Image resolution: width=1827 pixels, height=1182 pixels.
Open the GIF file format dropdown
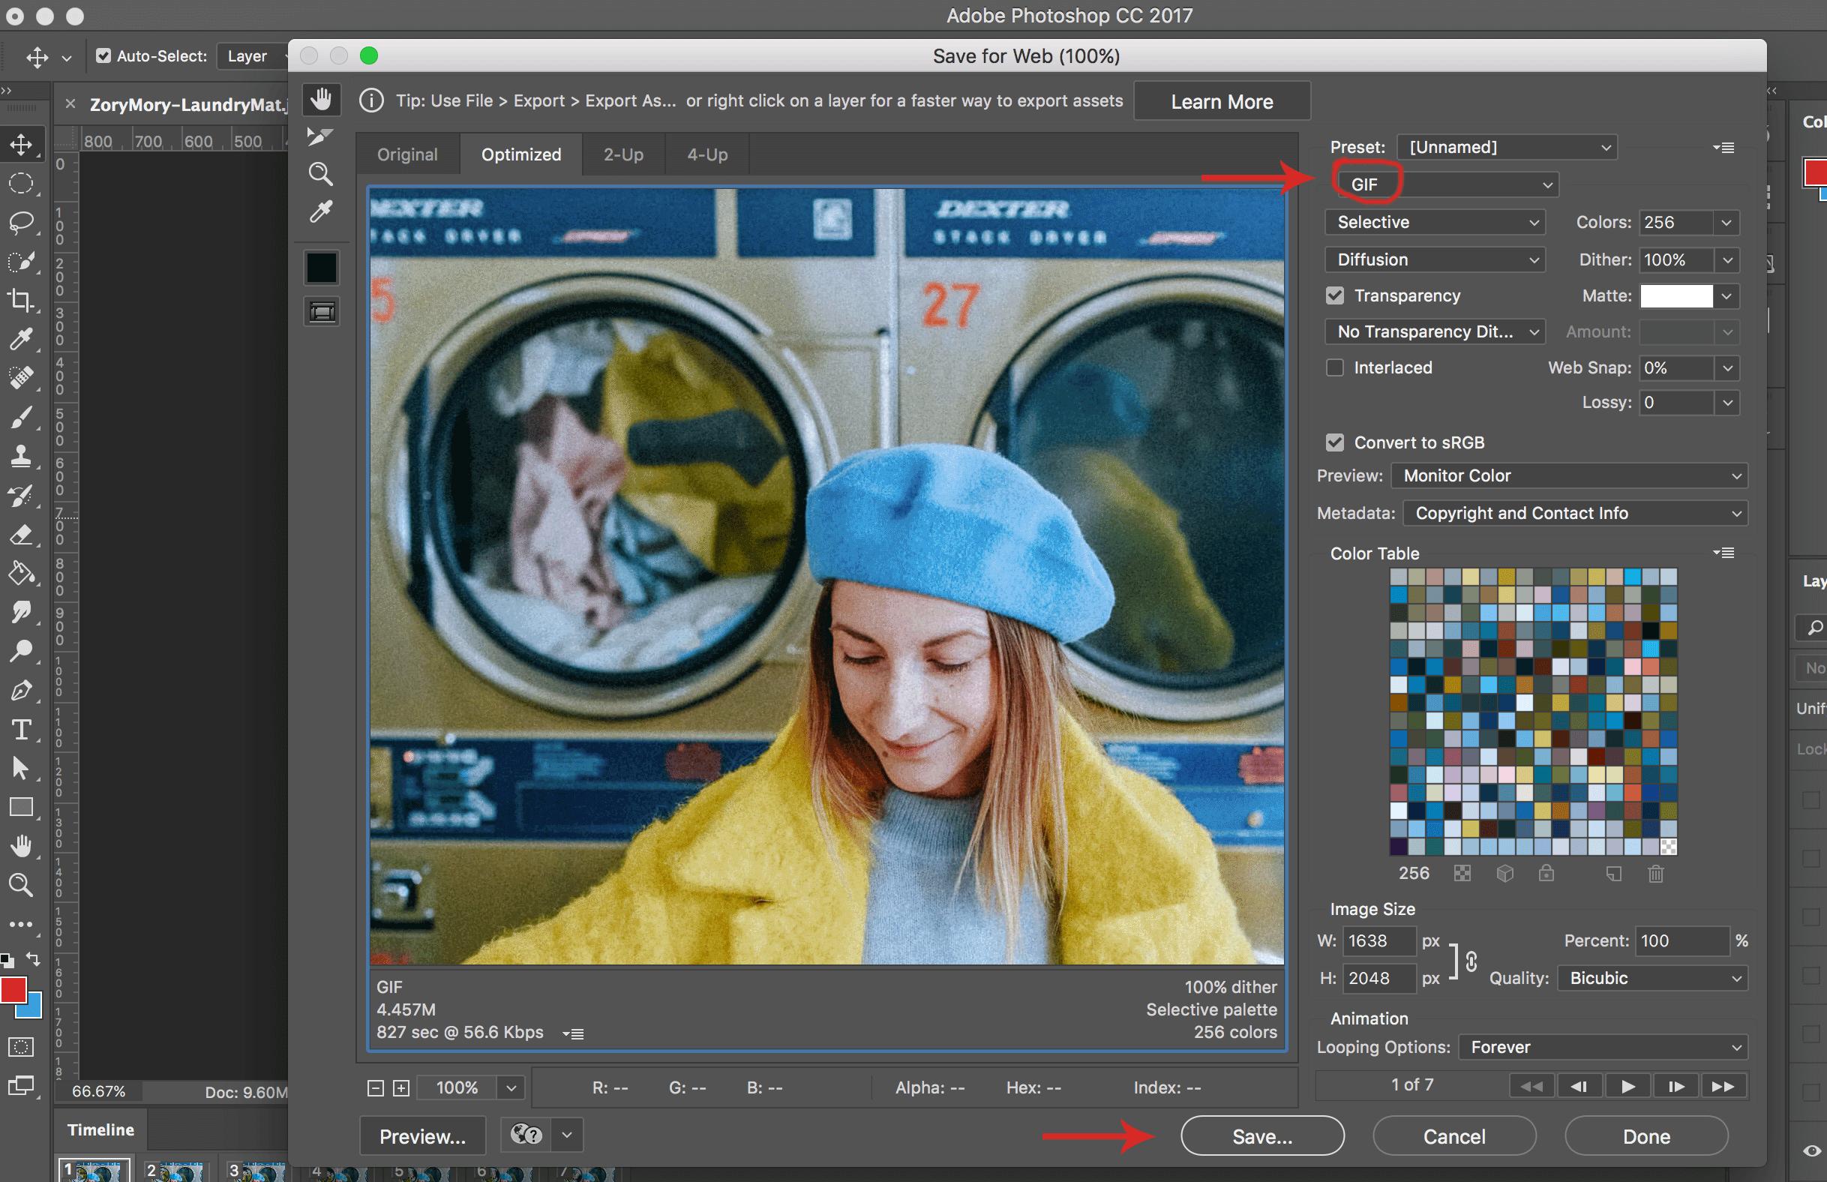pyautogui.click(x=1449, y=185)
